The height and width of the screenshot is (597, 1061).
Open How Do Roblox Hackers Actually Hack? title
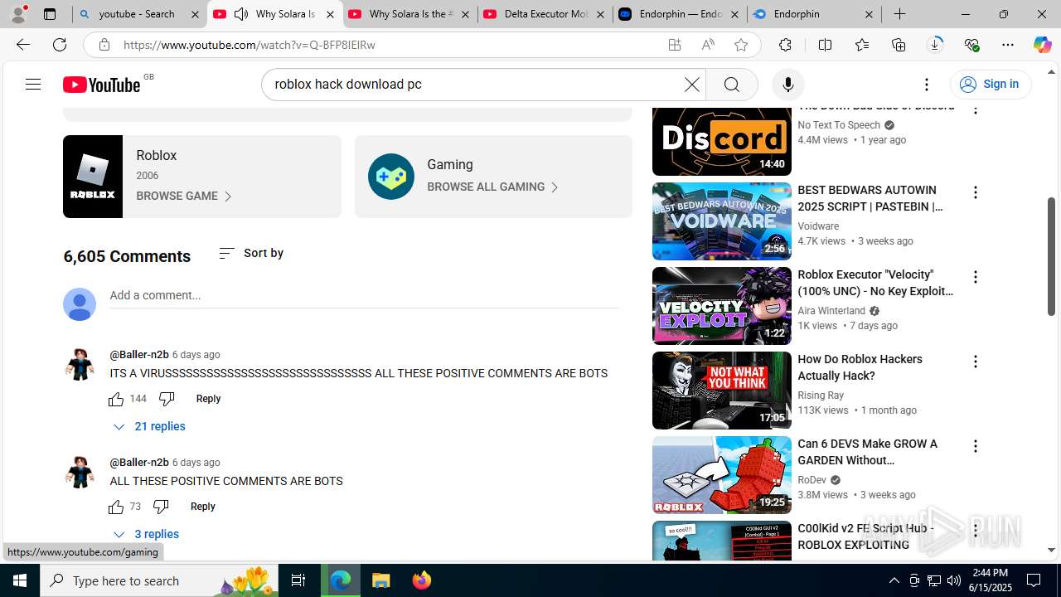pos(860,367)
